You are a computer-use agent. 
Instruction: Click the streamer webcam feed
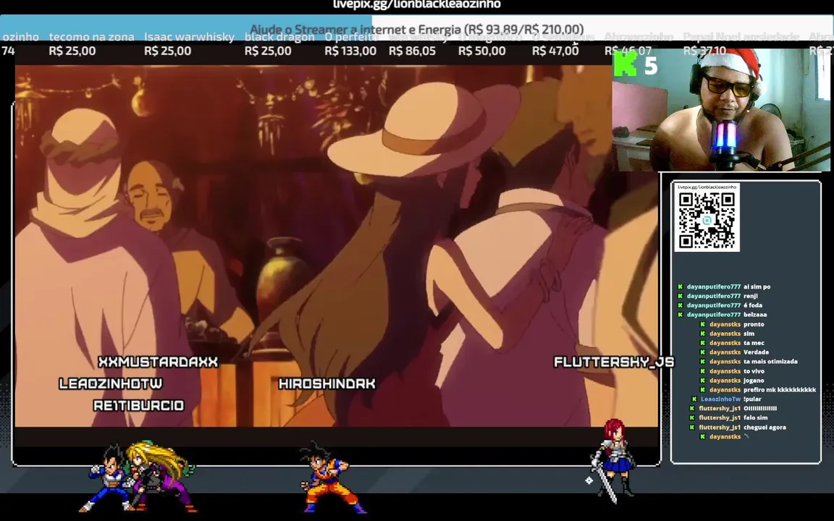click(721, 109)
